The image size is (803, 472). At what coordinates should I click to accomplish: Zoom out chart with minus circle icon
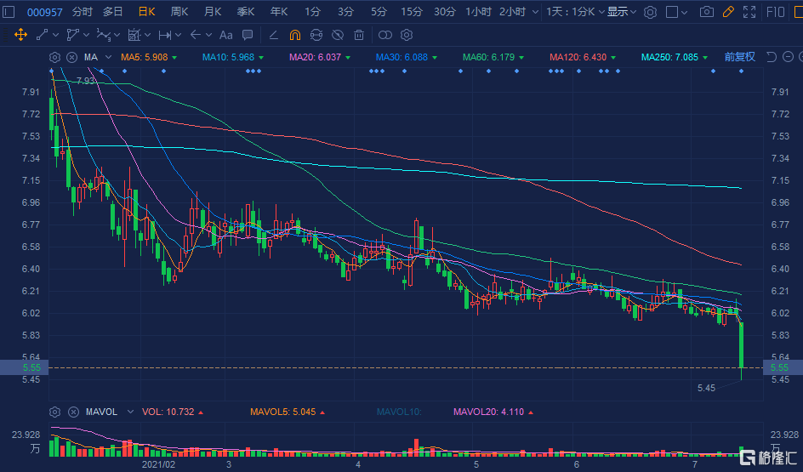(789, 57)
